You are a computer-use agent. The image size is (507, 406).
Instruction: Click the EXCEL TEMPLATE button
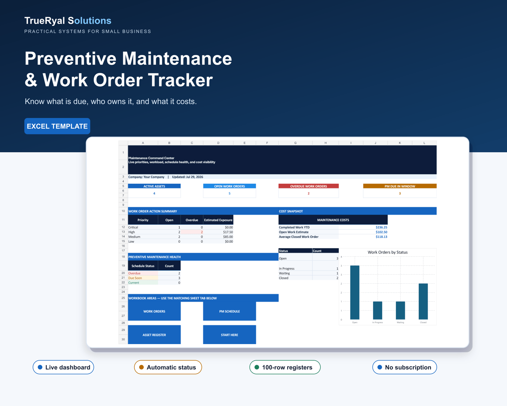[57, 126]
